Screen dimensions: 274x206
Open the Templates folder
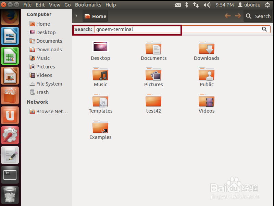click(100, 104)
